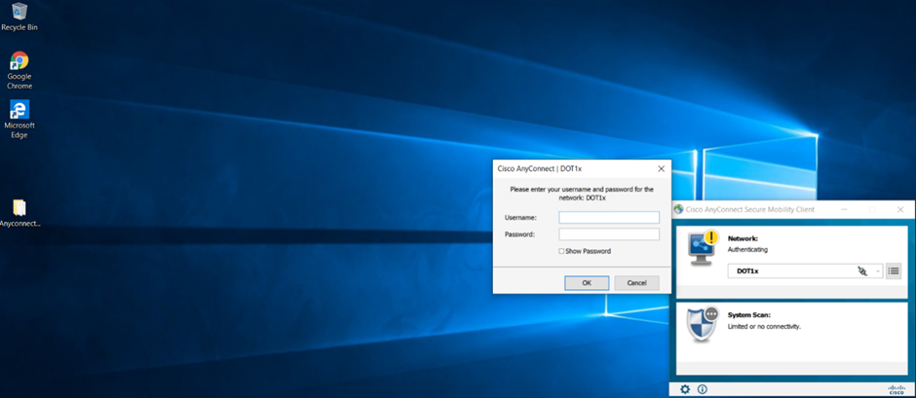Minimize the AnyConnect Secure Mobility Client window
Screen dimensions: 916x398
[x=845, y=209]
